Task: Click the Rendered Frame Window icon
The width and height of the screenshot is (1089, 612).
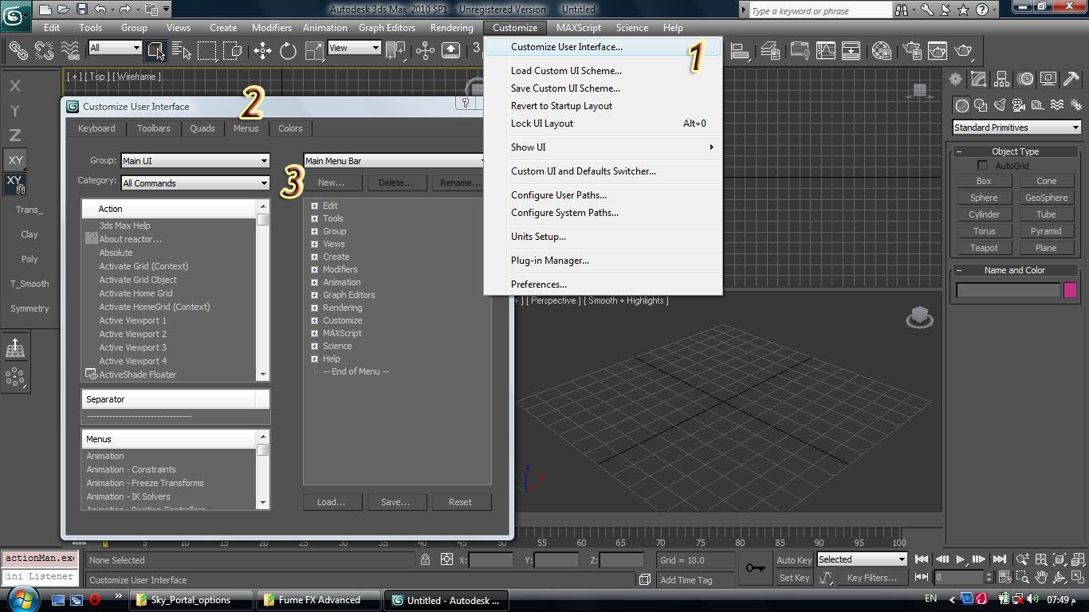Action: point(938,50)
